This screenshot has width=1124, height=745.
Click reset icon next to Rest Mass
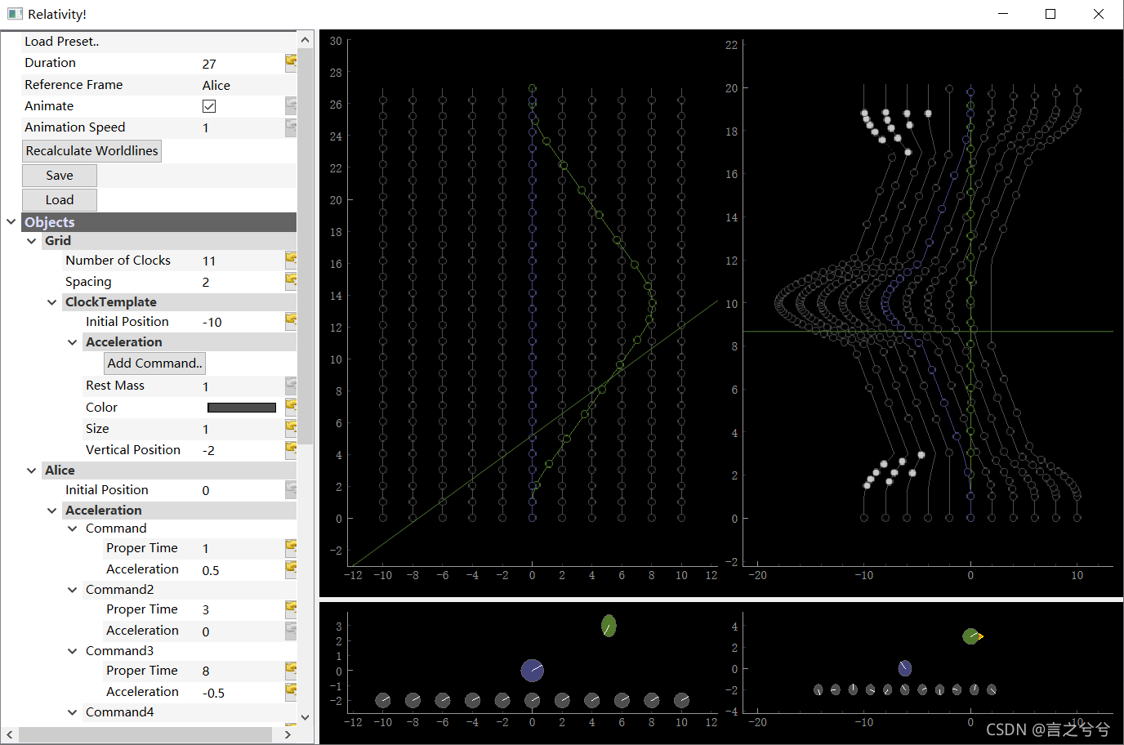[x=290, y=385]
